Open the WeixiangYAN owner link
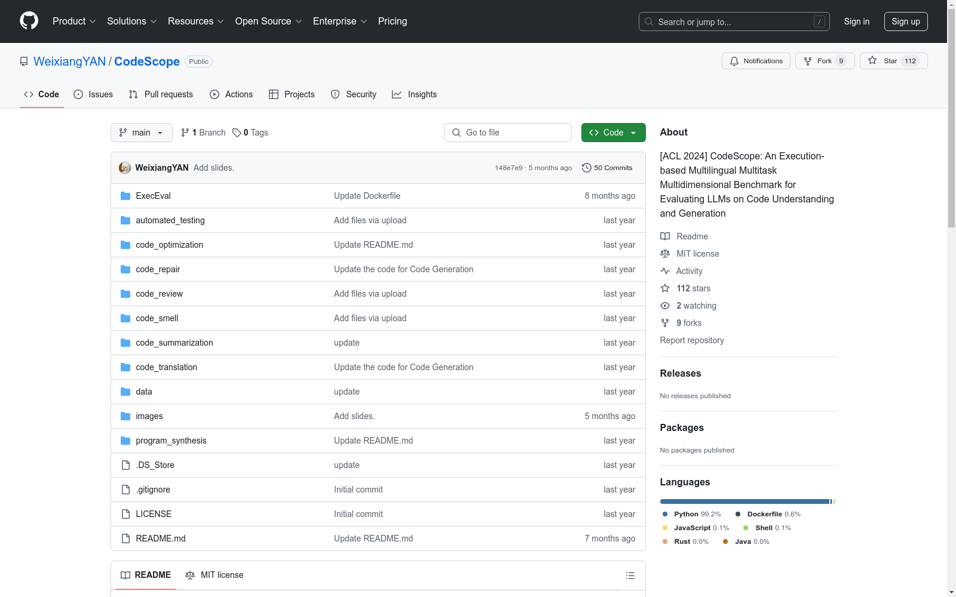Viewport: 956px width, 597px height. pos(69,61)
